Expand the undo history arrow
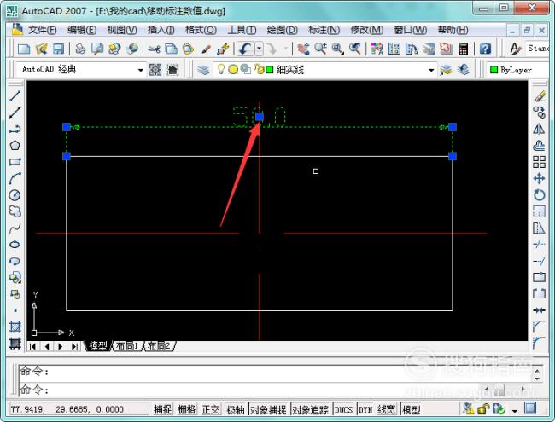This screenshot has width=555, height=422. coord(260,49)
